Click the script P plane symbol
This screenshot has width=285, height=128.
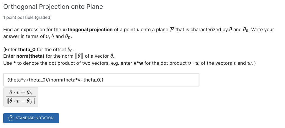pyautogui.click(x=172, y=29)
